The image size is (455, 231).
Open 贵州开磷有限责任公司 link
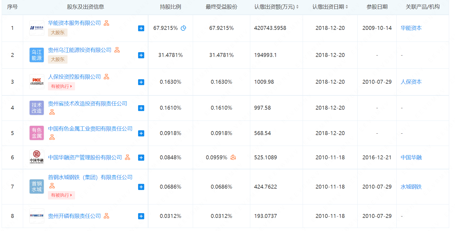(74, 216)
